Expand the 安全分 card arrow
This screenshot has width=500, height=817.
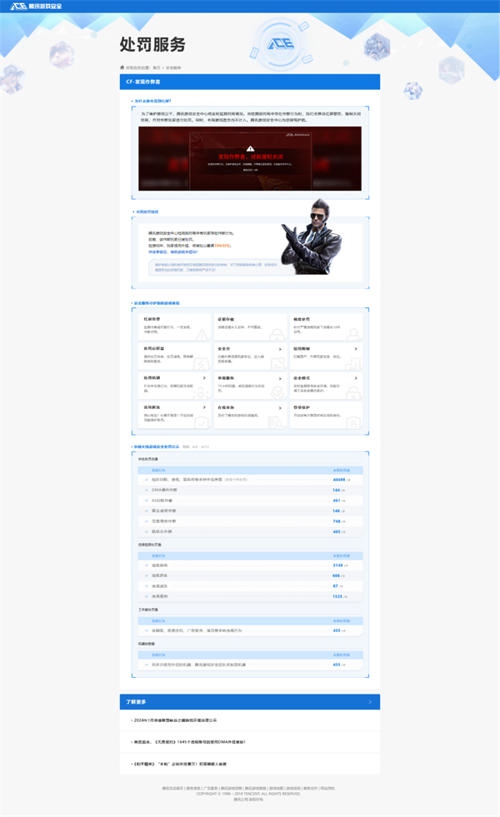pos(279,349)
